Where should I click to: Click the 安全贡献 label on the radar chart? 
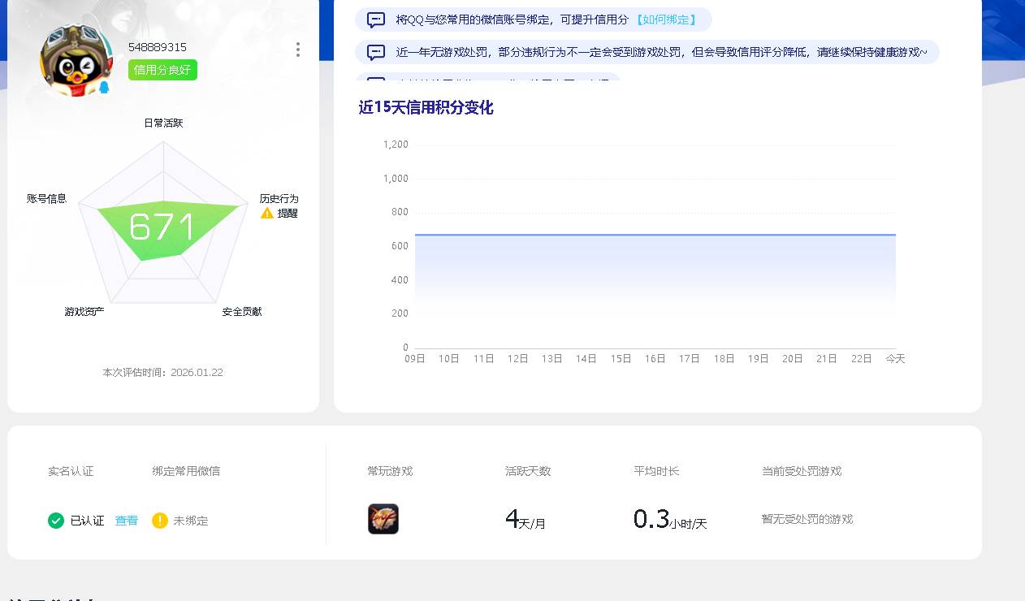pyautogui.click(x=241, y=311)
